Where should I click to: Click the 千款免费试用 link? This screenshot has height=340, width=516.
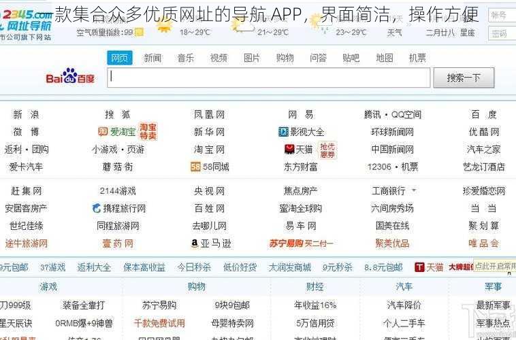[159, 323]
